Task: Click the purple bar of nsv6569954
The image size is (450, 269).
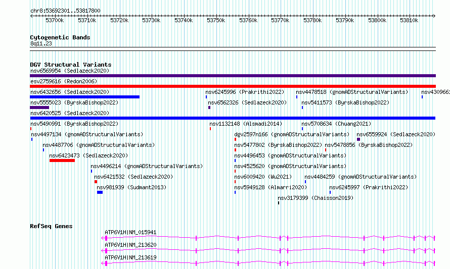Action: click(x=233, y=76)
